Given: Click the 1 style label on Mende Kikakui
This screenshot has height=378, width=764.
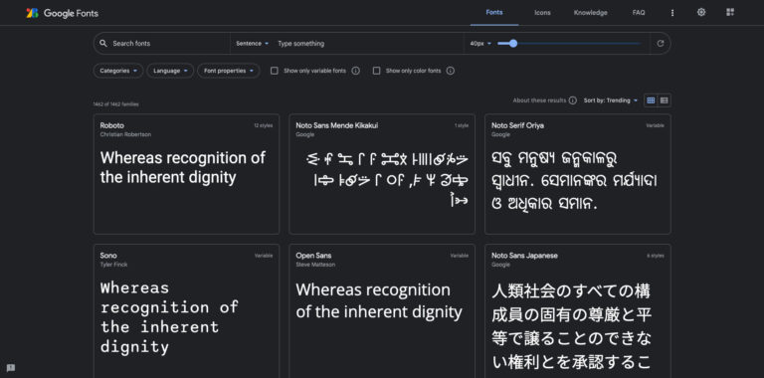Looking at the screenshot, I should coord(462,125).
